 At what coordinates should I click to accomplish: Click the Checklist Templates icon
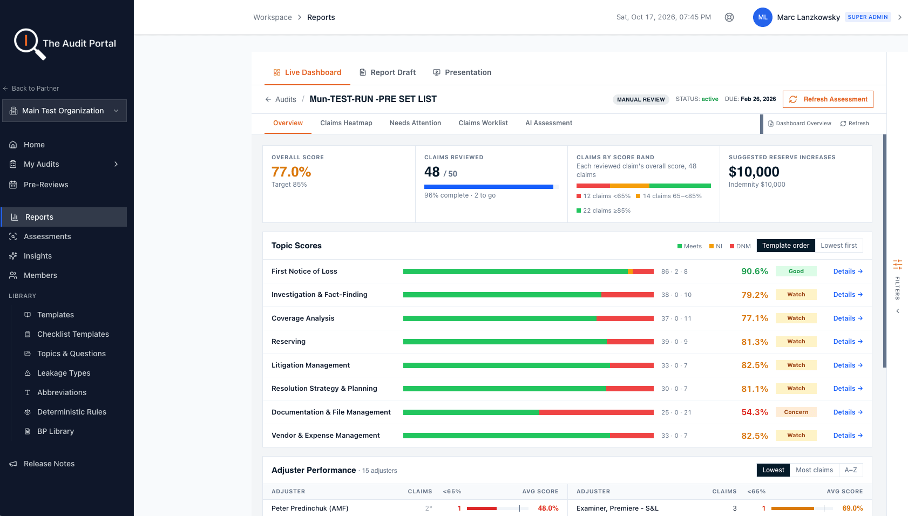(x=28, y=334)
